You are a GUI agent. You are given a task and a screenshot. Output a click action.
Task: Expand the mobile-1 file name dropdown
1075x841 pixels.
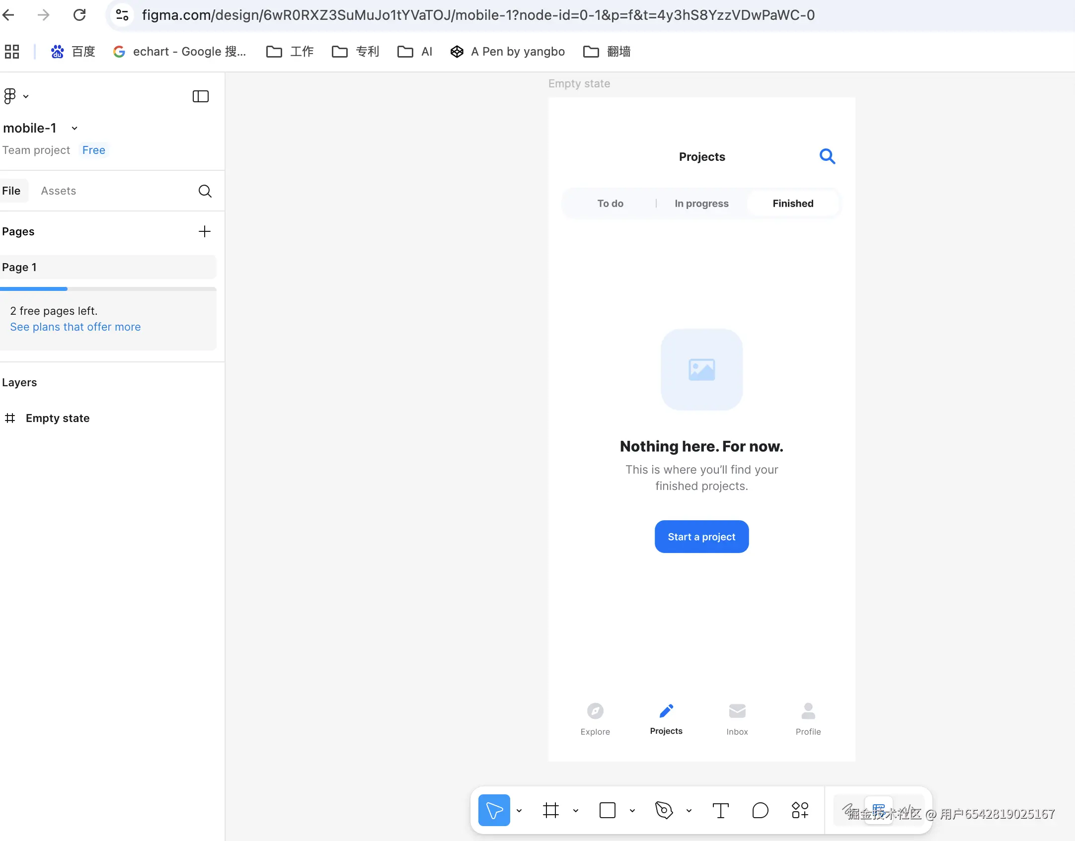[x=75, y=128]
